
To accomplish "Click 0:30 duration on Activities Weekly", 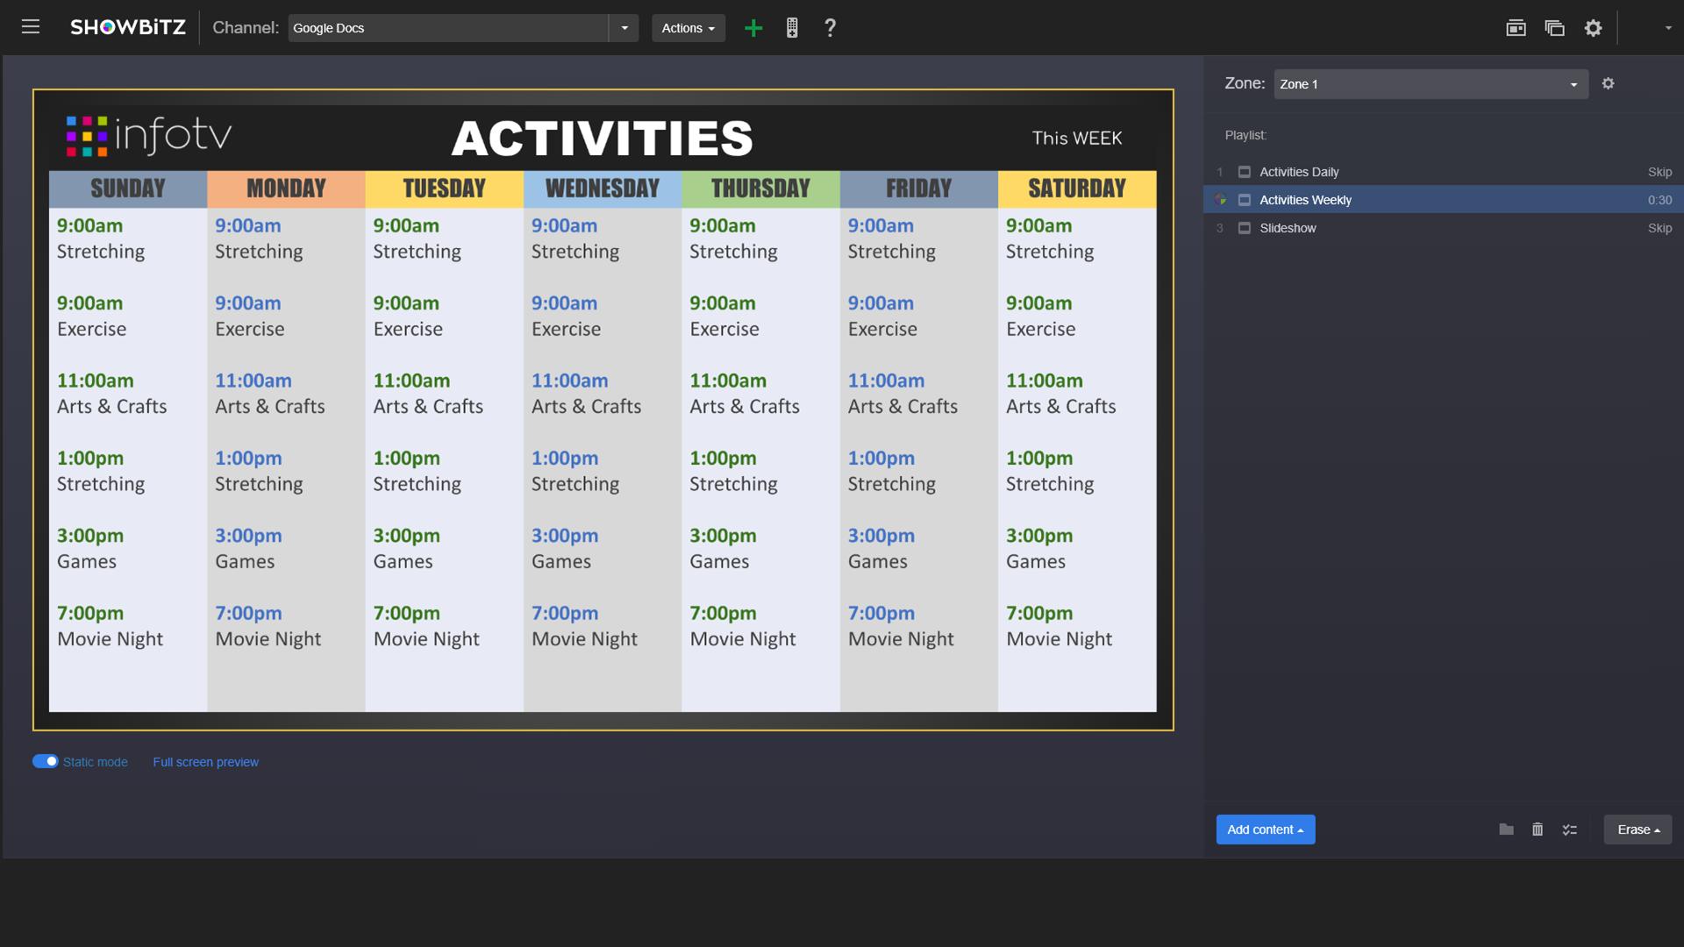I will pos(1659,200).
